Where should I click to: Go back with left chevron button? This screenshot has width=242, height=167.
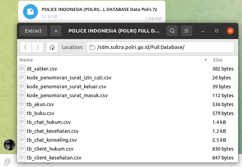coord(26,47)
